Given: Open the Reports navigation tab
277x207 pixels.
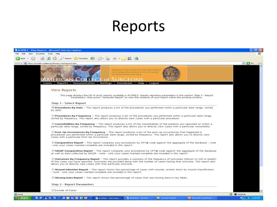Looking at the screenshot, I should [x=62, y=83].
